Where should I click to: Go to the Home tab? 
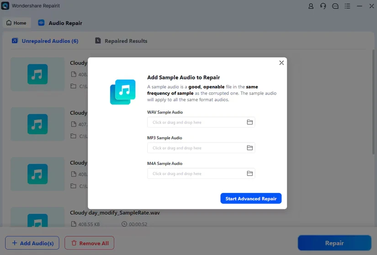pos(16,23)
